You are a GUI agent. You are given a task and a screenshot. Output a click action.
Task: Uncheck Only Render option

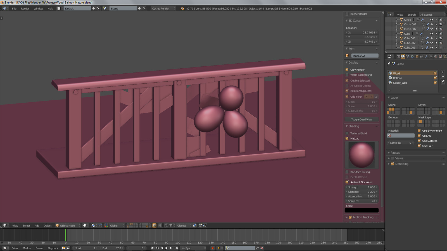347,69
